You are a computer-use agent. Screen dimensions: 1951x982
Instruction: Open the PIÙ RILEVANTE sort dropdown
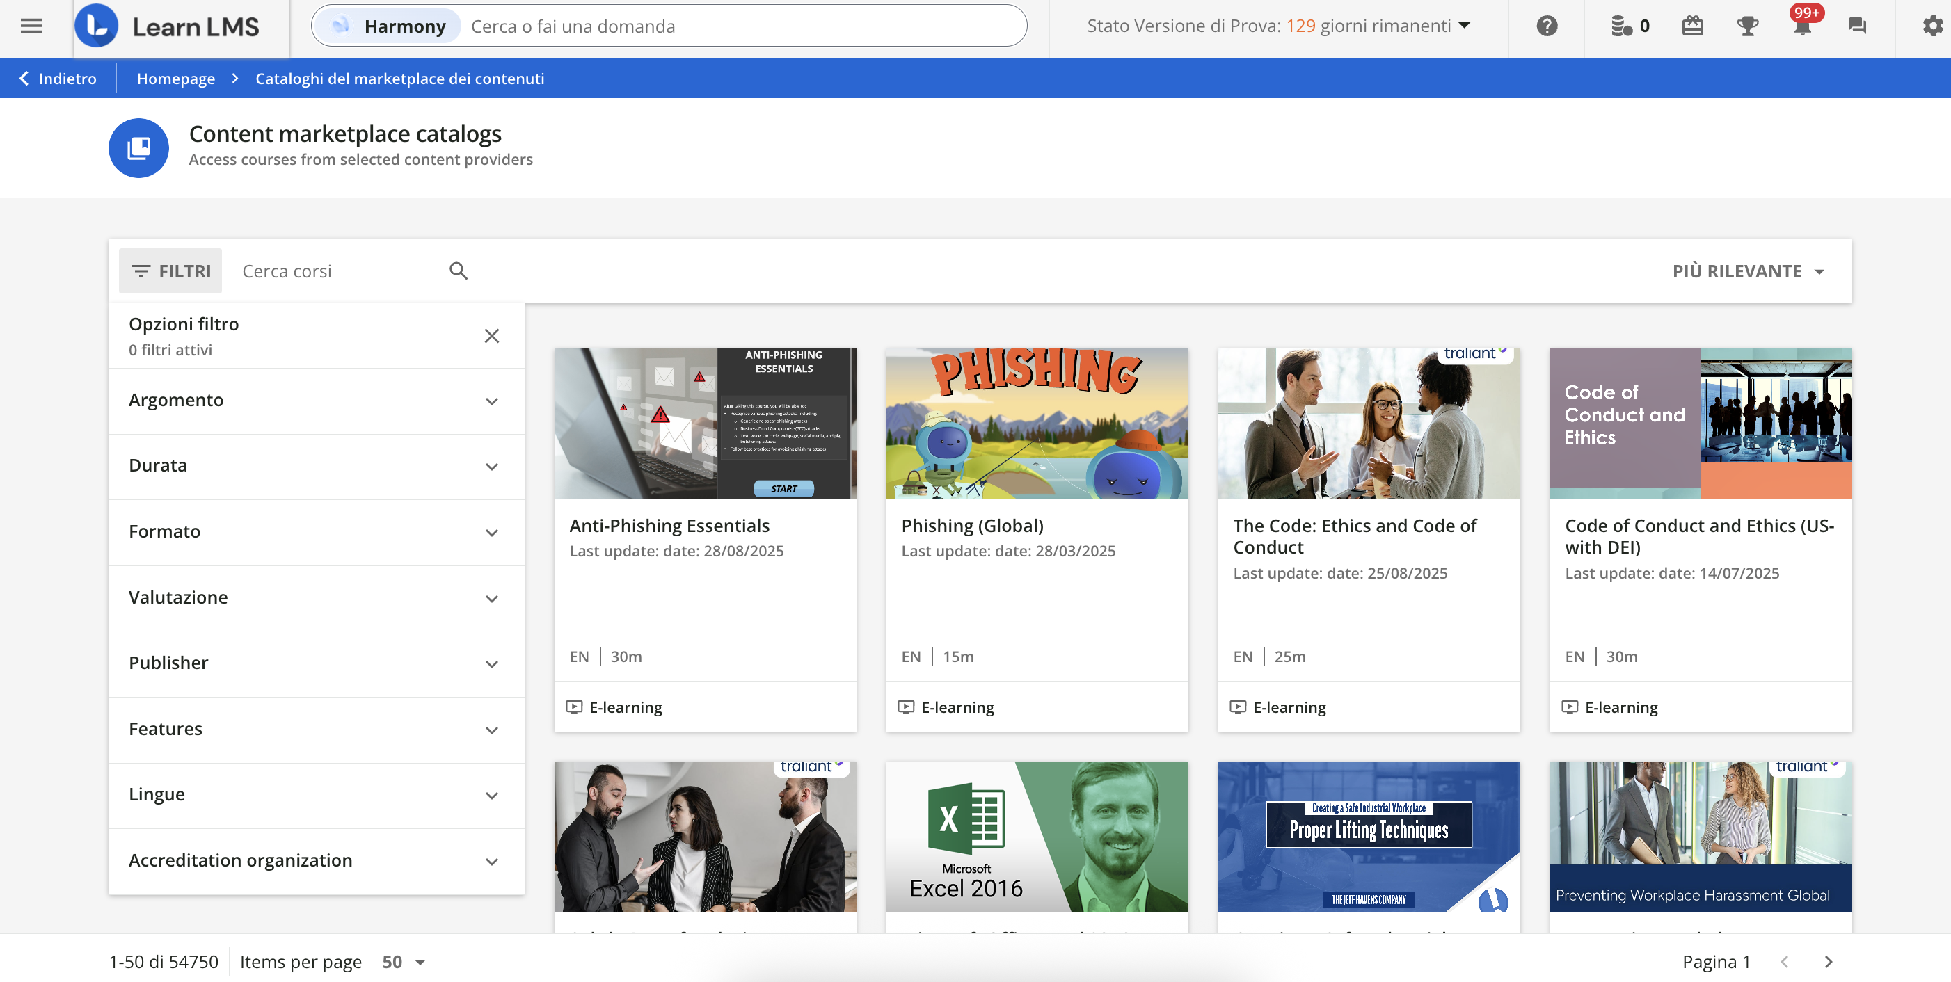1748,271
